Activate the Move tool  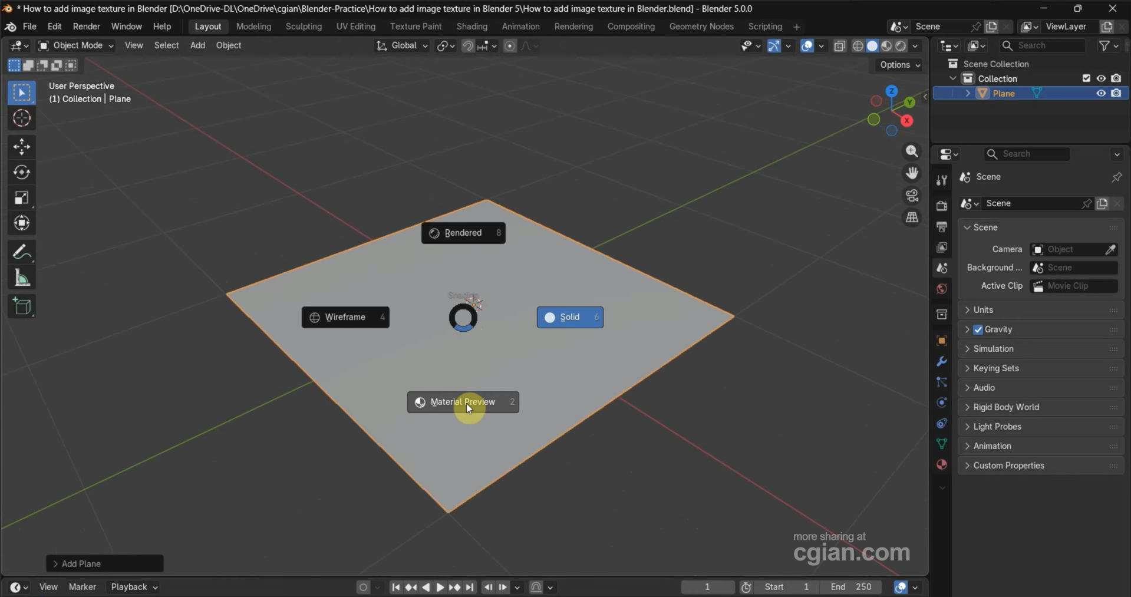(22, 147)
